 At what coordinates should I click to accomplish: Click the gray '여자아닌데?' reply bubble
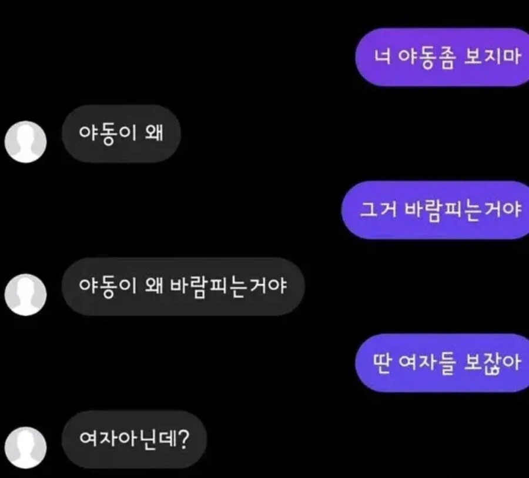[134, 439]
